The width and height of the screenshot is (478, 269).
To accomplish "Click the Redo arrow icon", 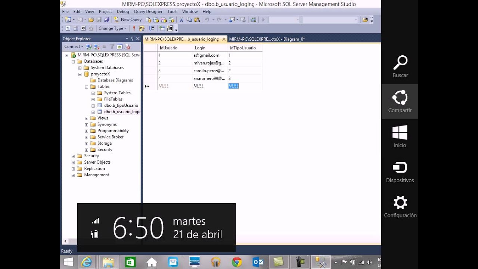I will (219, 19).
